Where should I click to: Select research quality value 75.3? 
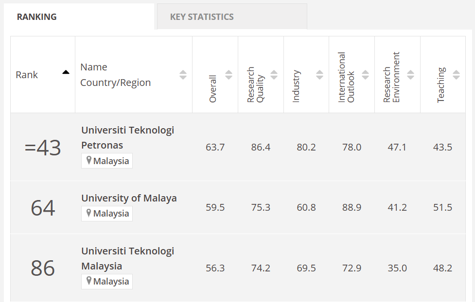click(x=261, y=207)
